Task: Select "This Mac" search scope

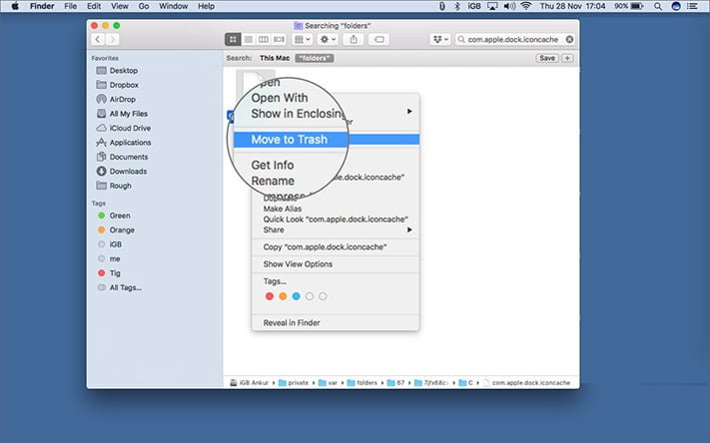Action: coord(275,58)
